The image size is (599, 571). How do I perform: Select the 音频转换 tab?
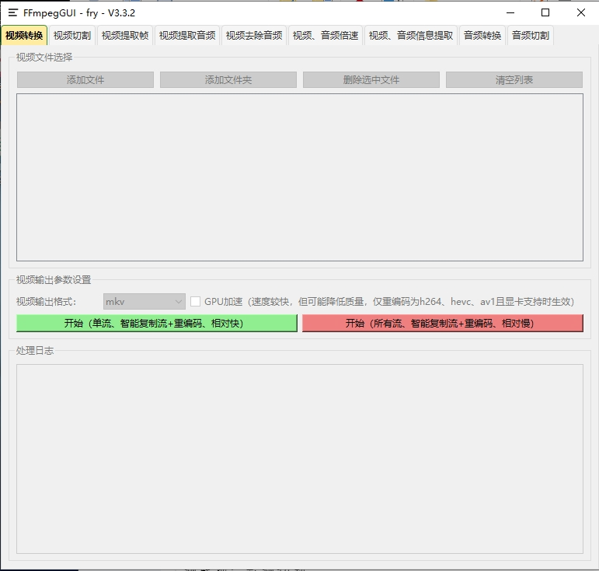pyautogui.click(x=482, y=36)
